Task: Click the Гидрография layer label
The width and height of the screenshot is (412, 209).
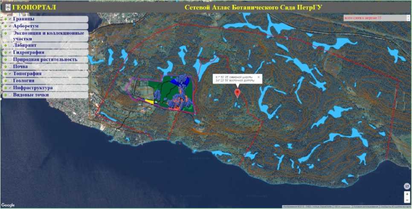Action: tap(29, 52)
